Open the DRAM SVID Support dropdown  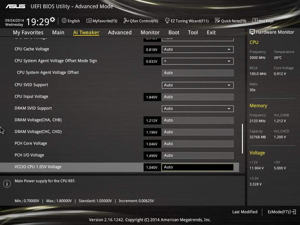tap(198, 108)
